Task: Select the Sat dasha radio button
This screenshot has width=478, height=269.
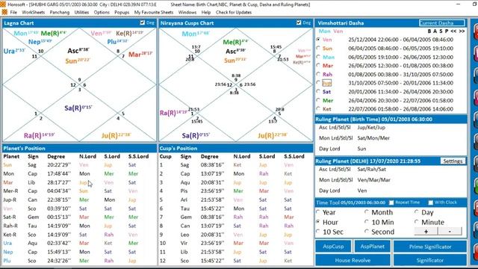Action: tap(318, 91)
